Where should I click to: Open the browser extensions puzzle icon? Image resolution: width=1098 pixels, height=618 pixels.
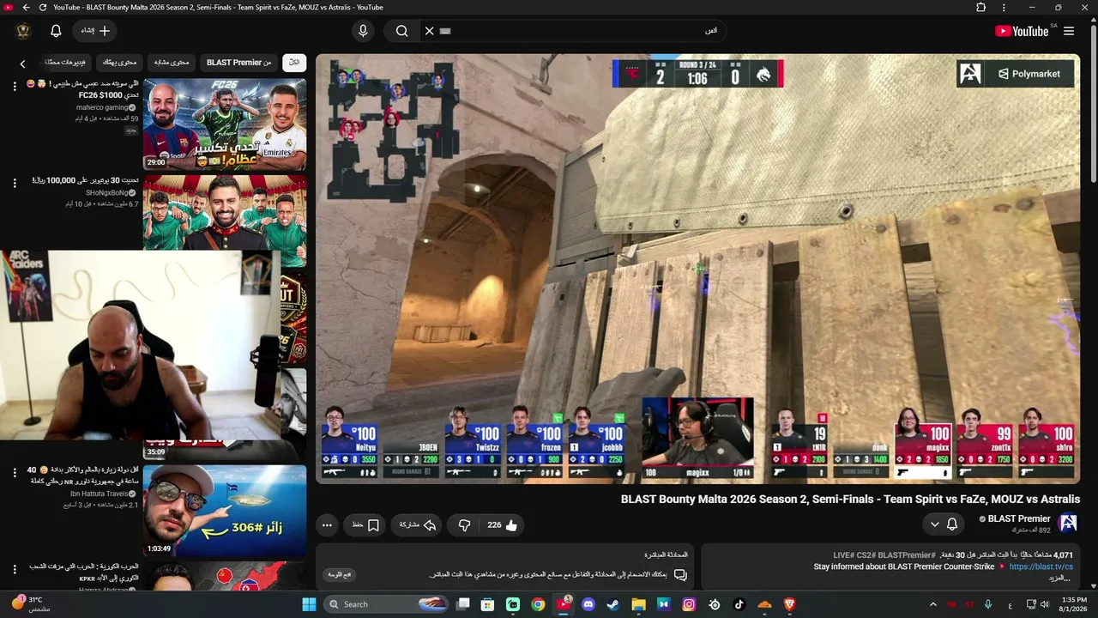click(x=981, y=8)
